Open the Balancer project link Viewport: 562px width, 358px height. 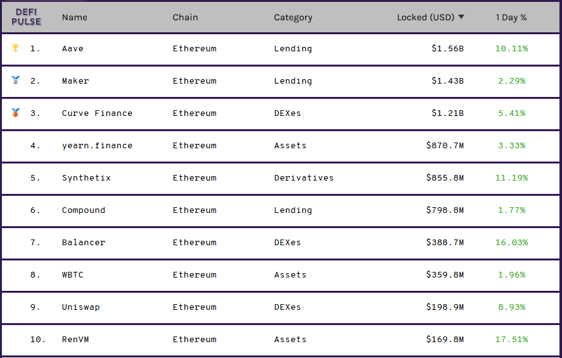click(84, 242)
